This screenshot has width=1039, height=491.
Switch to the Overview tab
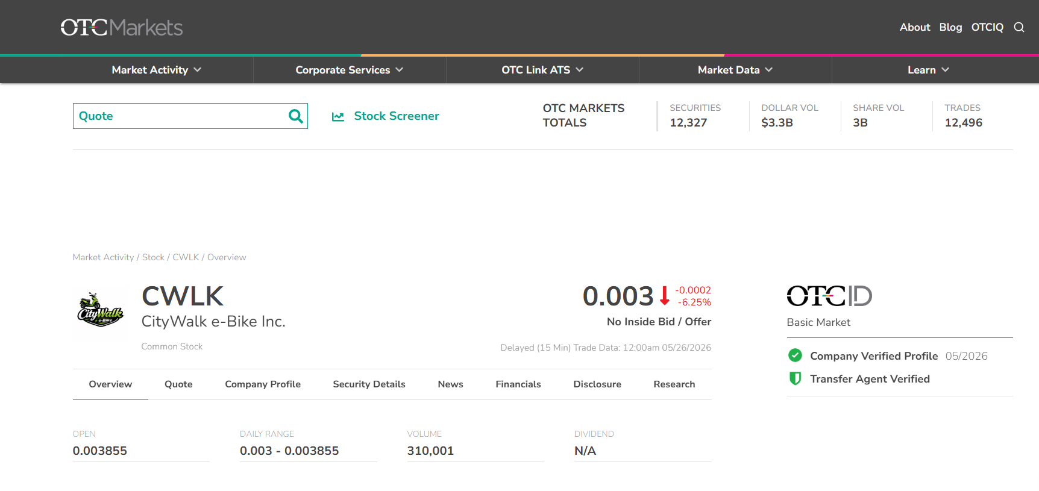tap(110, 384)
